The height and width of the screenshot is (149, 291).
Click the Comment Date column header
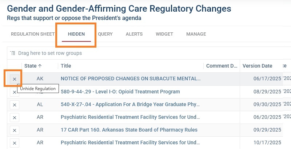click(x=222, y=66)
